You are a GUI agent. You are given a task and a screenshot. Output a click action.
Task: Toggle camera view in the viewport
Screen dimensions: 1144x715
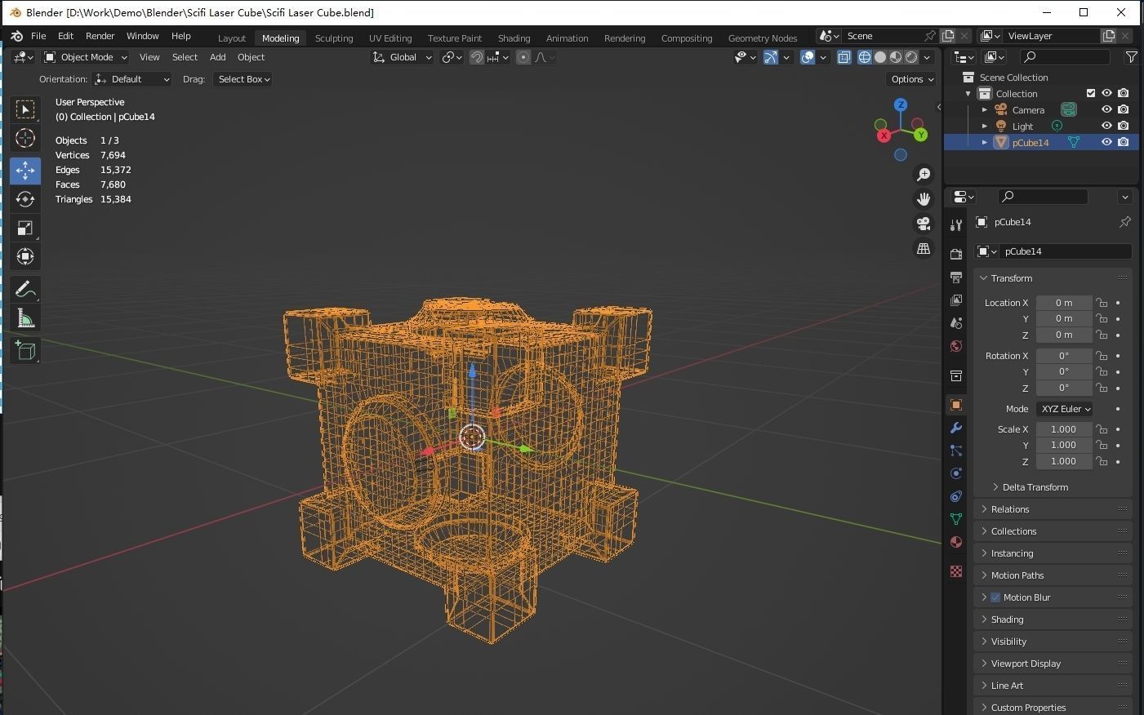924,224
